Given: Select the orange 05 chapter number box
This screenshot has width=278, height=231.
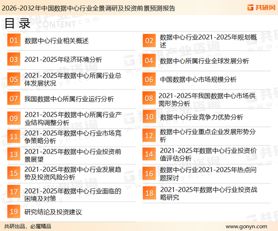Looking at the screenshot, I should [x=14, y=79].
